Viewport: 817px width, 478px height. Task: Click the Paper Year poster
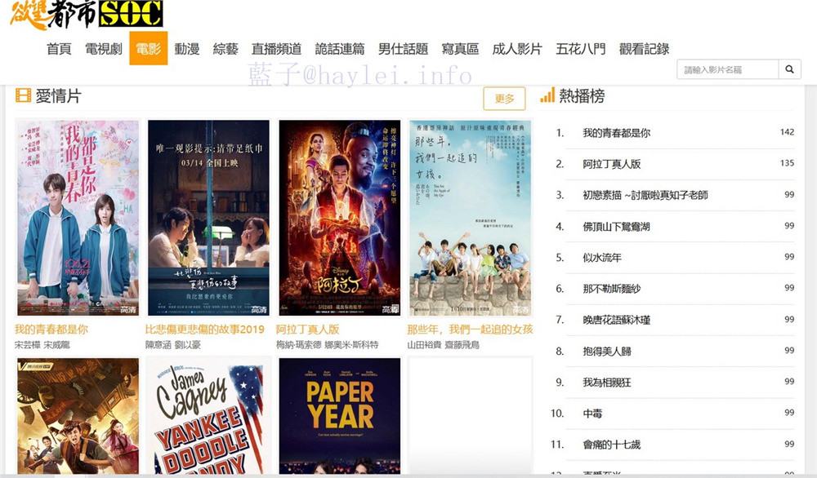tap(339, 415)
